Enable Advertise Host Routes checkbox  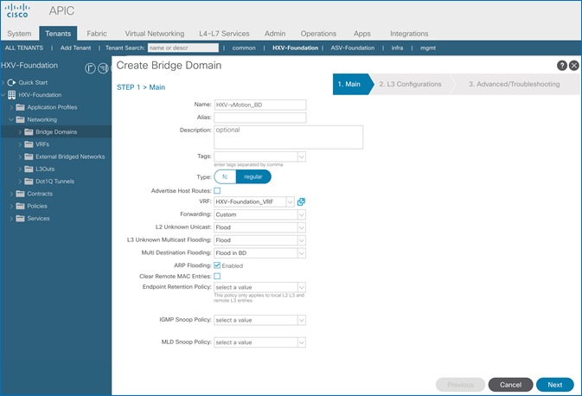click(217, 191)
